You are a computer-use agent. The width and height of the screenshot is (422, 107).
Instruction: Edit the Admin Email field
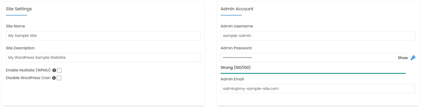[x=318, y=89]
